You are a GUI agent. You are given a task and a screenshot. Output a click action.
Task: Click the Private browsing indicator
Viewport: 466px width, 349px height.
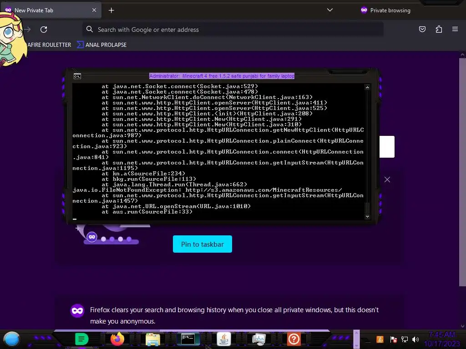coord(385,10)
